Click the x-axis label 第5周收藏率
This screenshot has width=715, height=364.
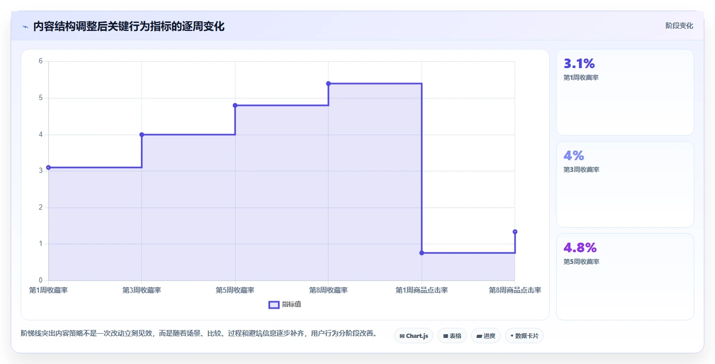[235, 290]
